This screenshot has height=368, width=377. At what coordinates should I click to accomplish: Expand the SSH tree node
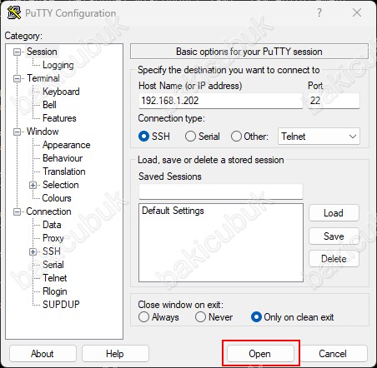click(x=33, y=251)
